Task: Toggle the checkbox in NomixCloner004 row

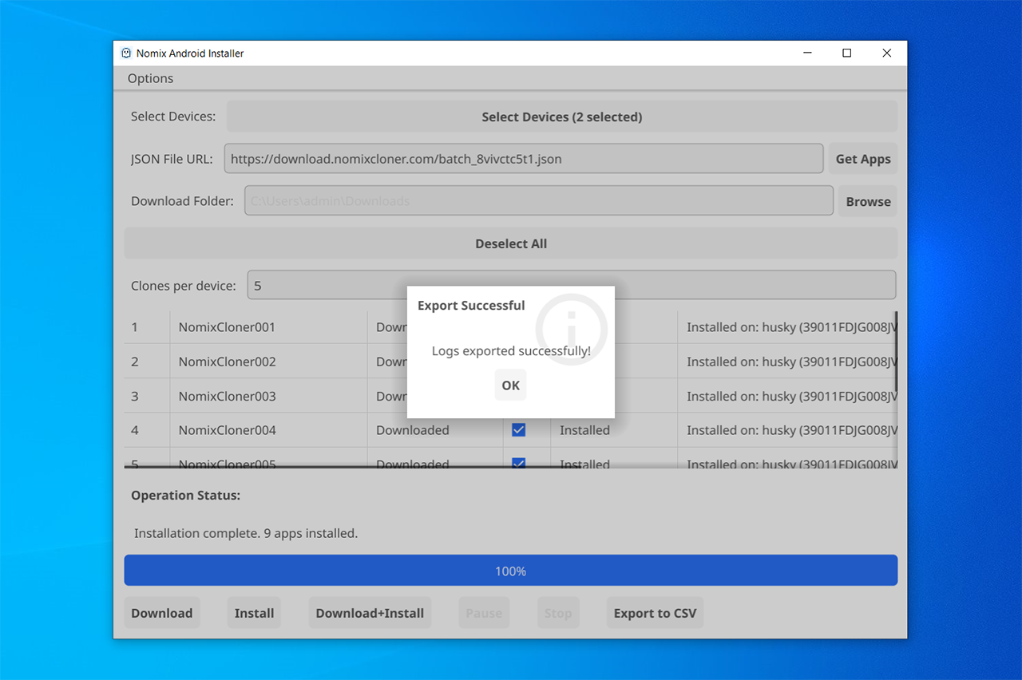Action: coord(518,429)
